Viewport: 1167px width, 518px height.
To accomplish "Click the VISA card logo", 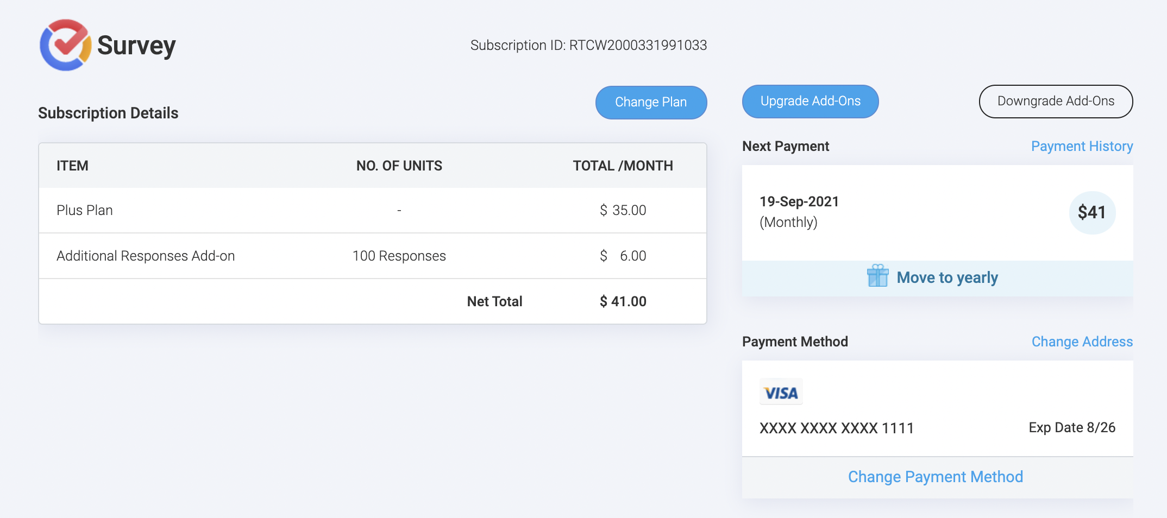I will tap(781, 392).
